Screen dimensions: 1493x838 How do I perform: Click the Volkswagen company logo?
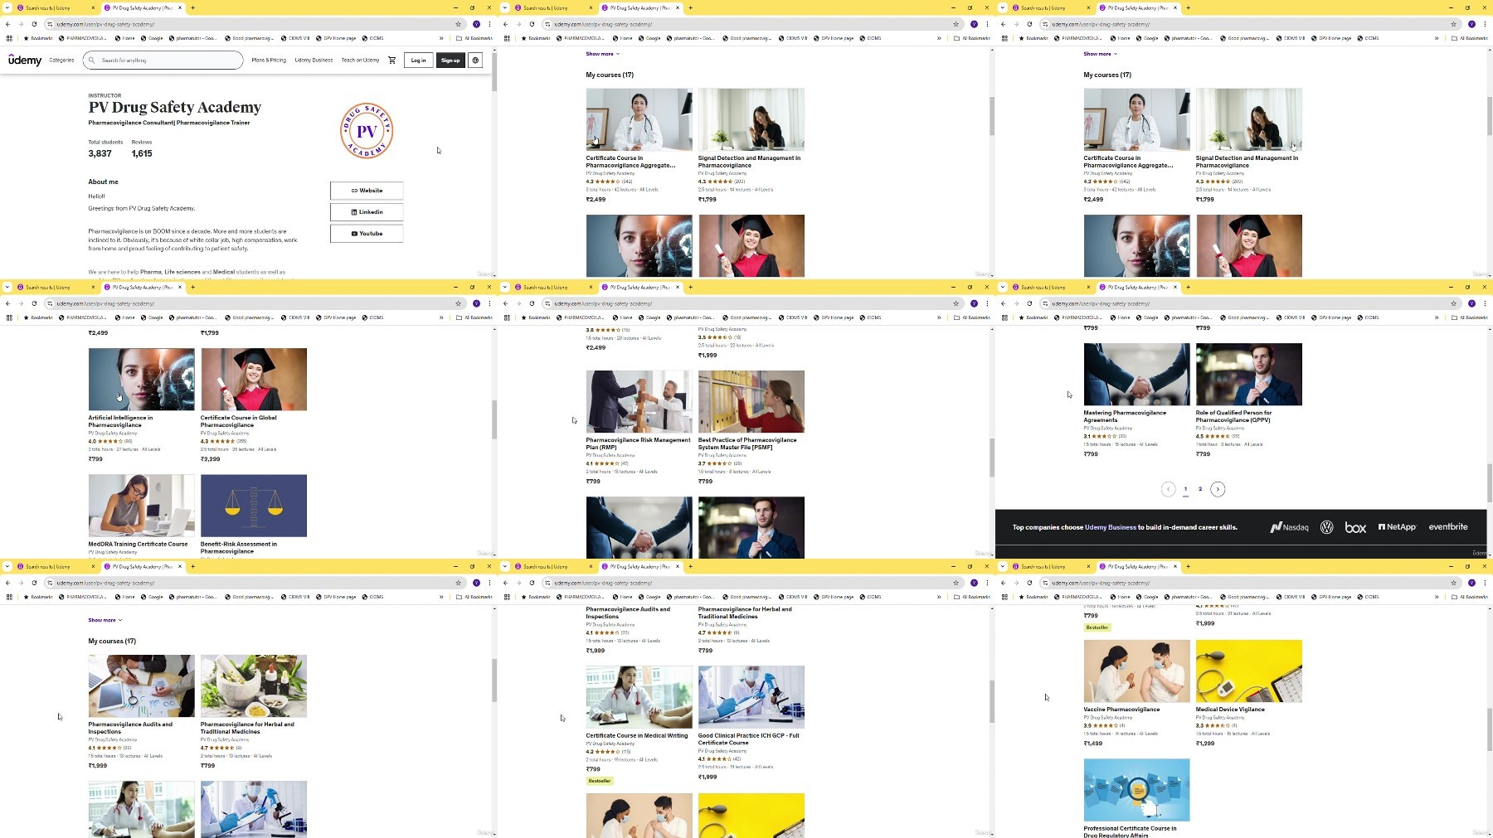point(1327,527)
